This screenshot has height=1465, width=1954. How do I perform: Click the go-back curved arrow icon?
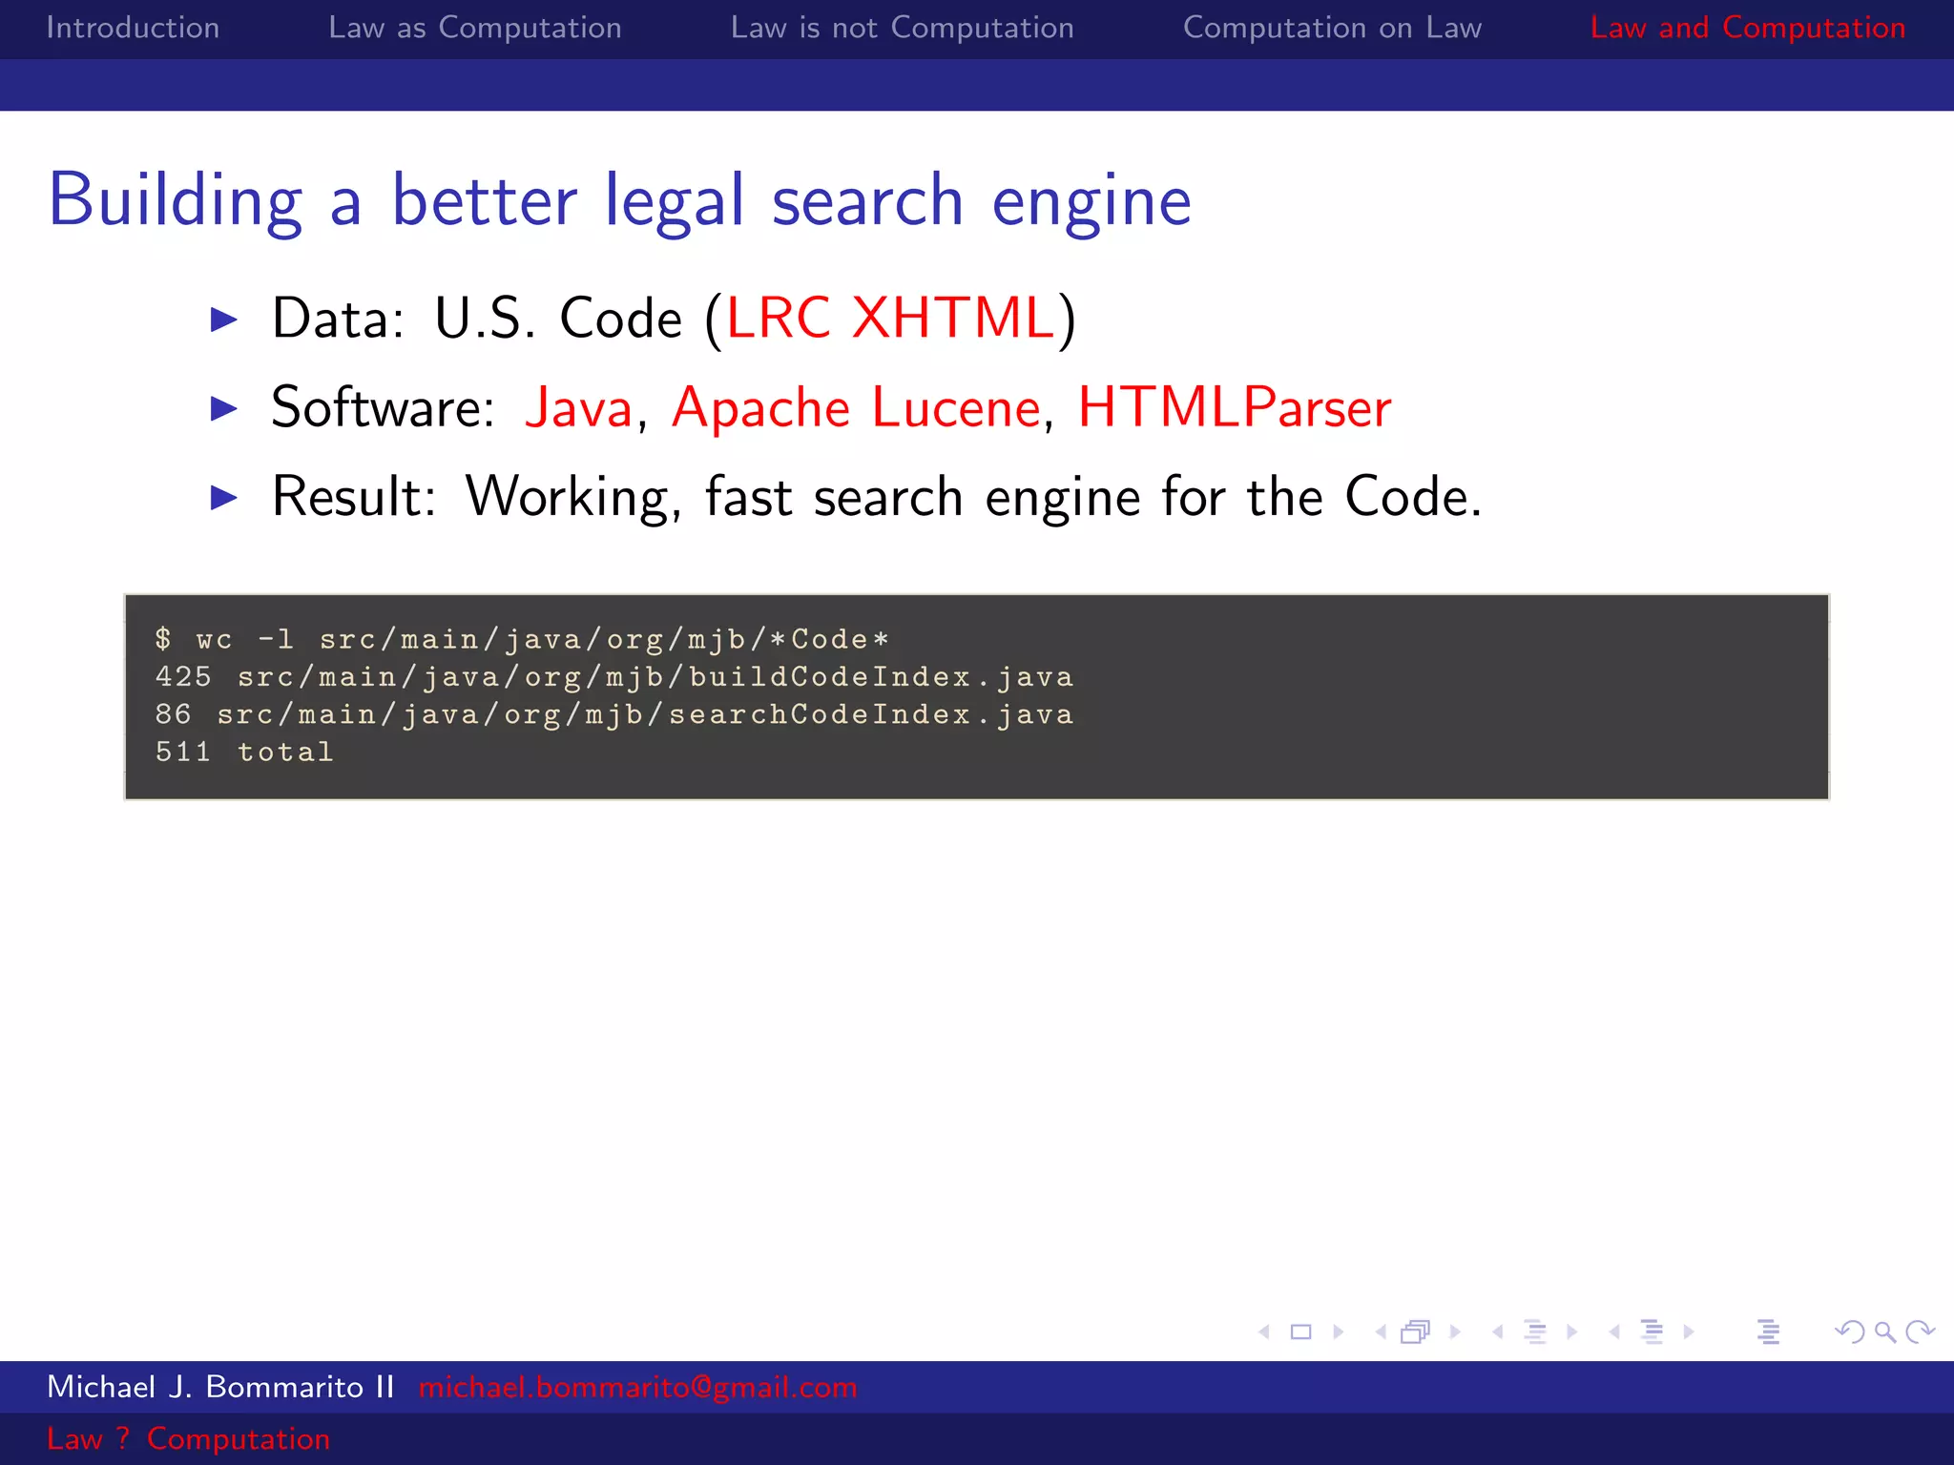point(1850,1331)
